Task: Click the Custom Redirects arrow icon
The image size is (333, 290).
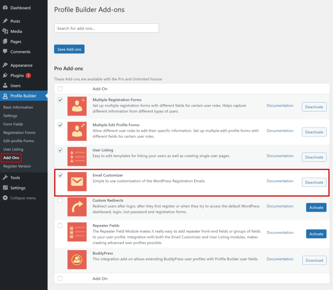Action: (x=77, y=207)
